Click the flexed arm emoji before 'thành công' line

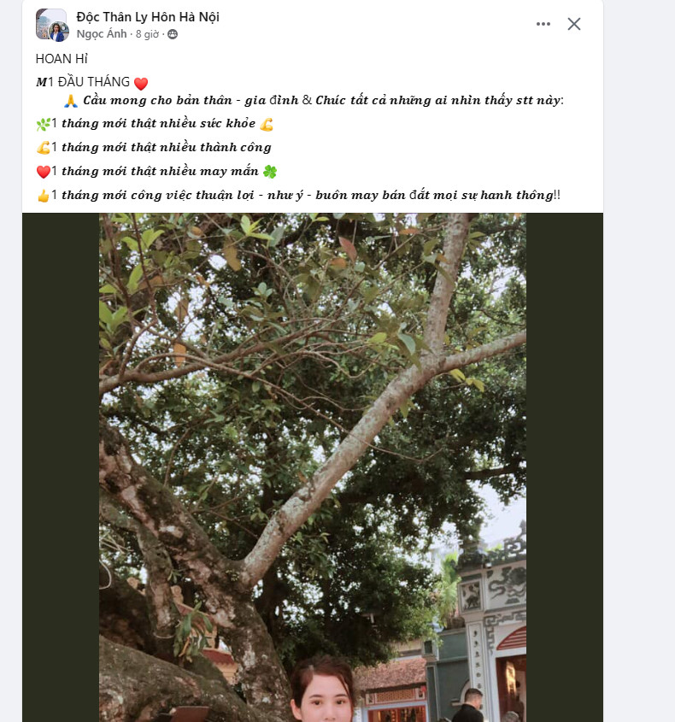43,147
